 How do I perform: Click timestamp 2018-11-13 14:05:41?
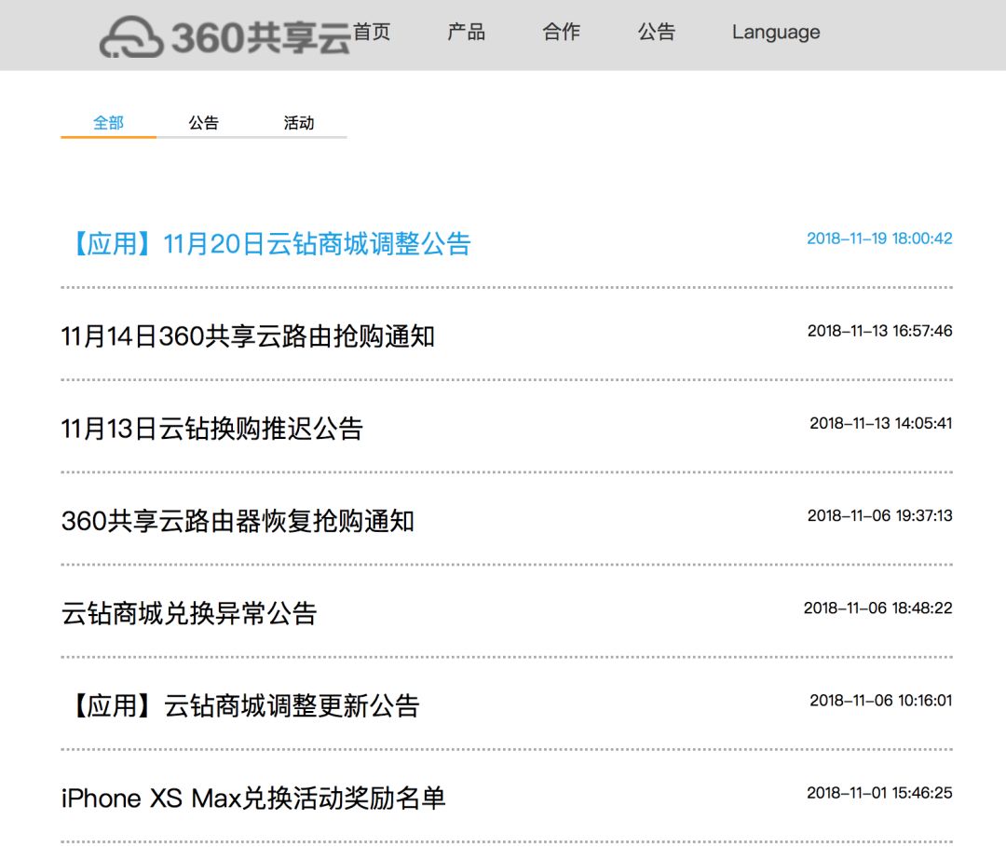click(881, 423)
